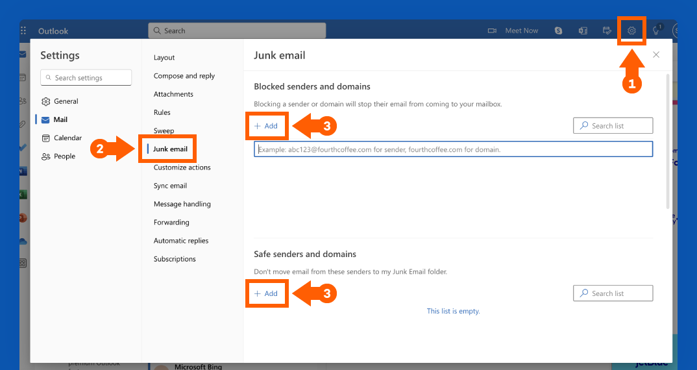Viewport: 697px width, 370px height.
Task: Open Automatic replies settings
Action: tap(181, 240)
